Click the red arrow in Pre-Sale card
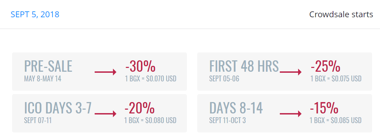The width and height of the screenshot is (380, 140). (105, 72)
